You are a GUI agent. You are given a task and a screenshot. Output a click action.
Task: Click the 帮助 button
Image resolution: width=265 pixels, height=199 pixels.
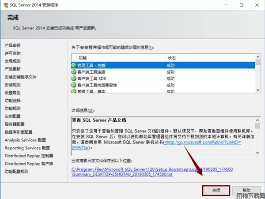coord(246,190)
